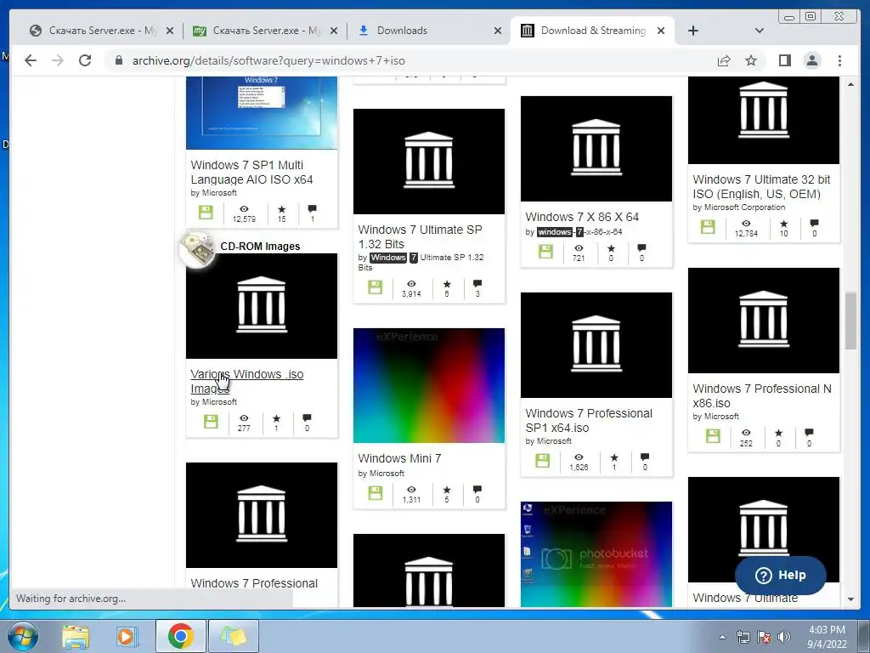The image size is (870, 653).
Task: Click the CD-ROM Images disc icon
Action: (197, 249)
